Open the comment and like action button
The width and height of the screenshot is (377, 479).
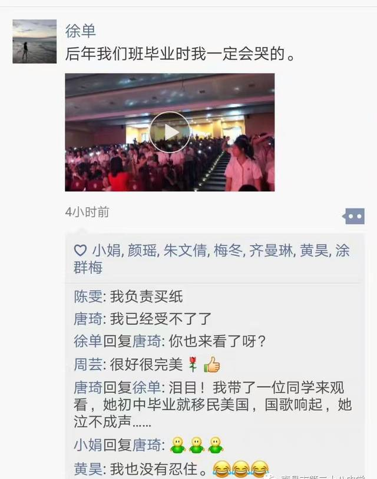click(353, 216)
